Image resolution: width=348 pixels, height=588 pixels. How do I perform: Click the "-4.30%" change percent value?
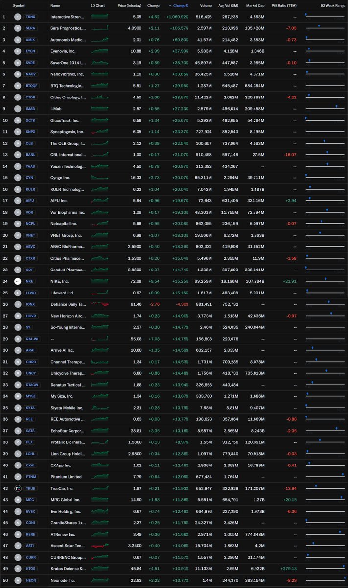click(182, 304)
